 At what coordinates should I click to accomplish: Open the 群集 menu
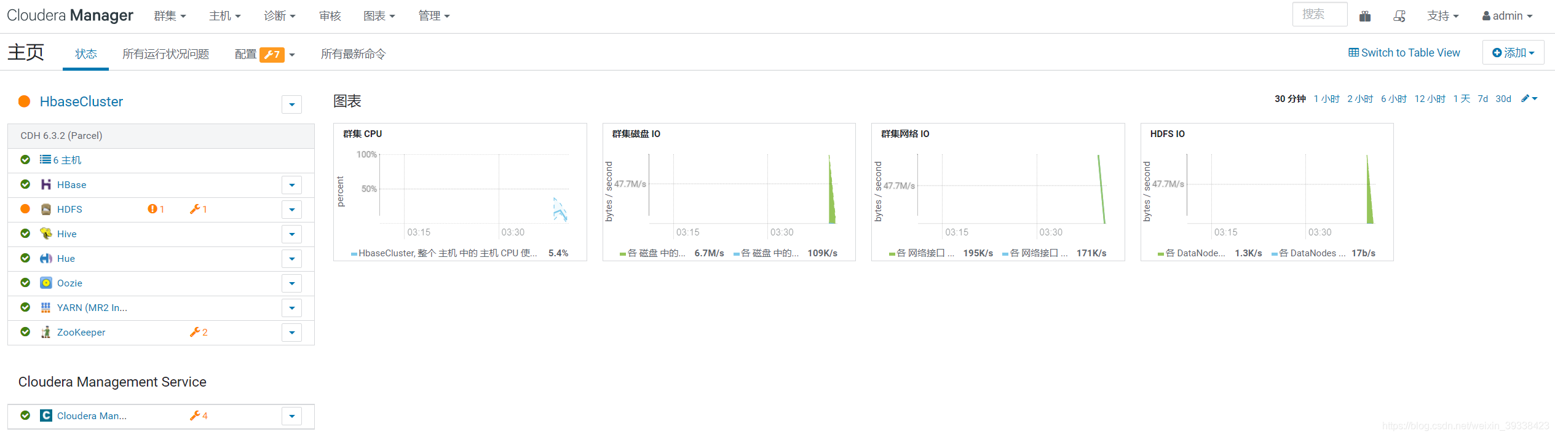(170, 16)
